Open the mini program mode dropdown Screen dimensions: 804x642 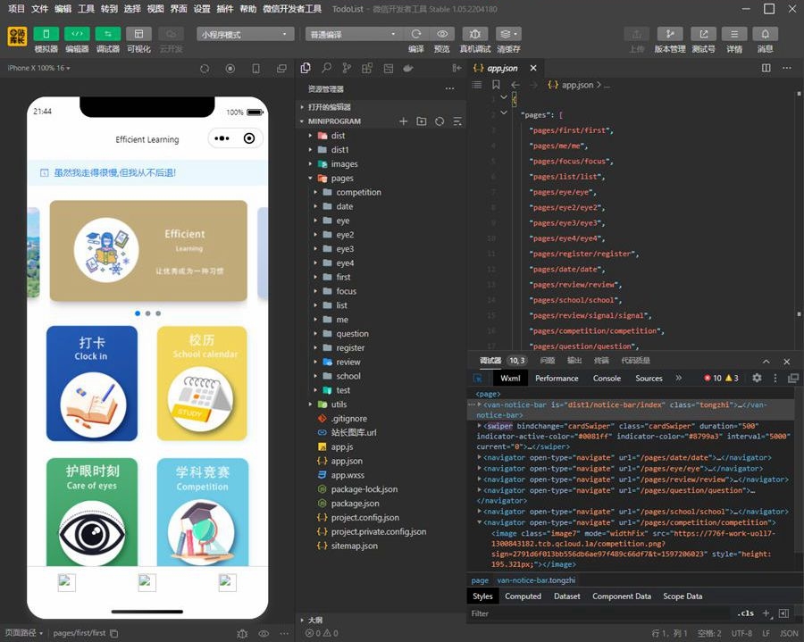click(246, 34)
